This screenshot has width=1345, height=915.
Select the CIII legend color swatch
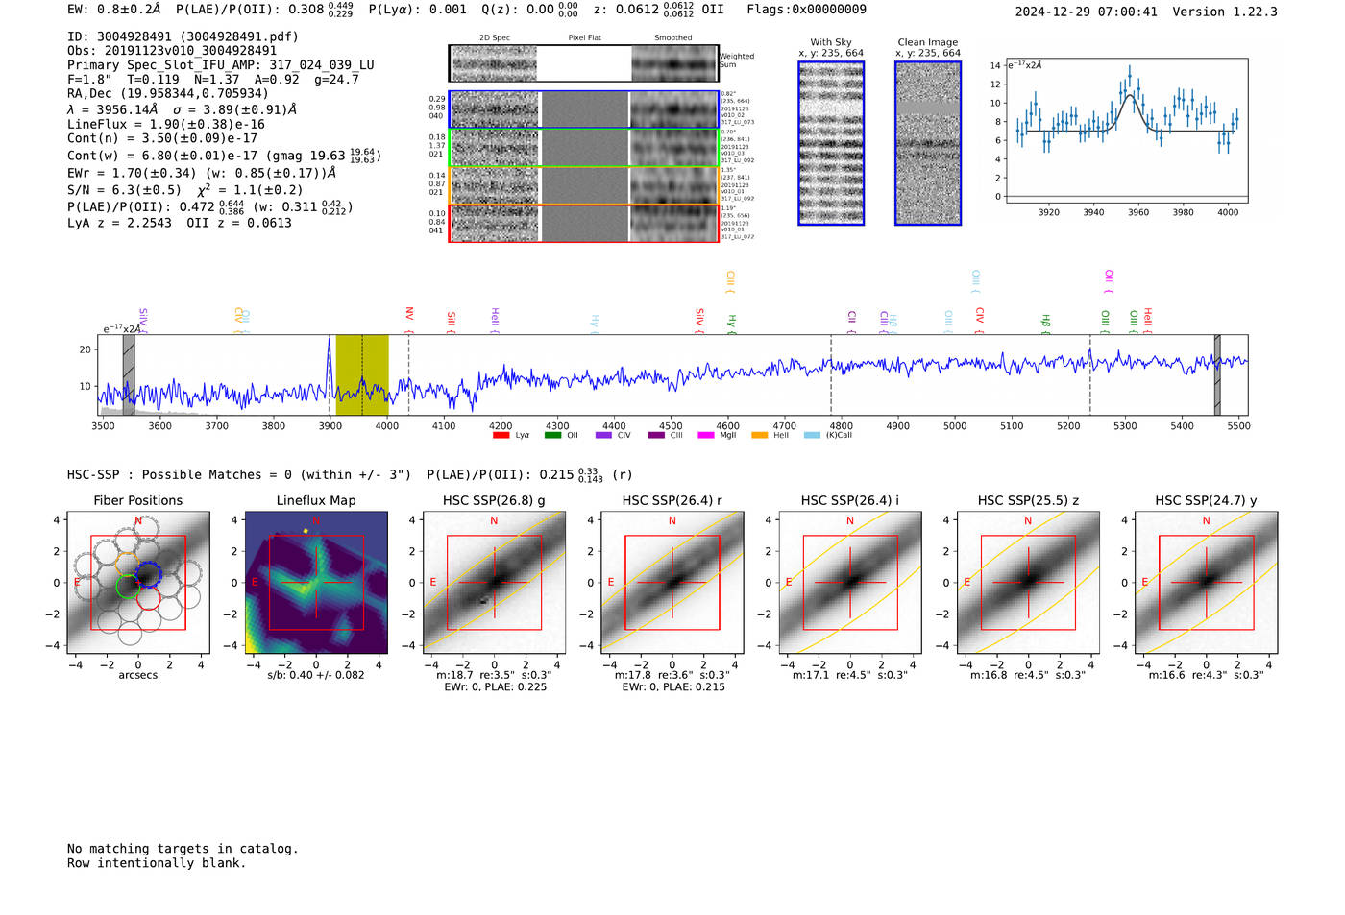point(656,435)
